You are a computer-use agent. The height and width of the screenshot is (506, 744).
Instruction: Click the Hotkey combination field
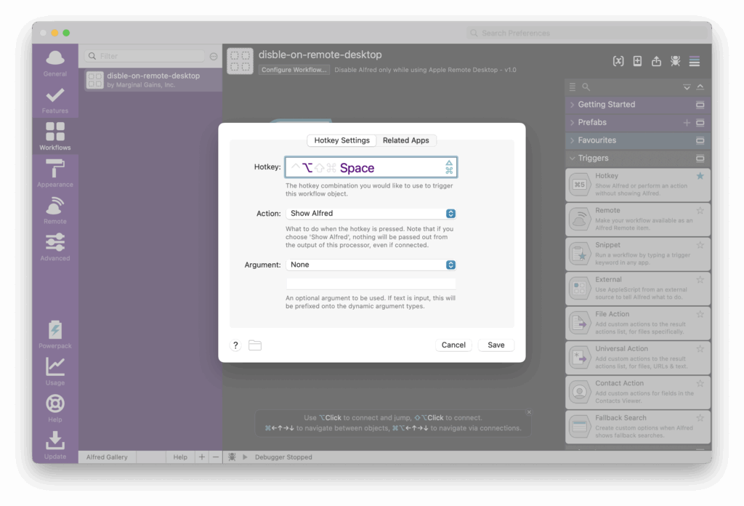(371, 168)
